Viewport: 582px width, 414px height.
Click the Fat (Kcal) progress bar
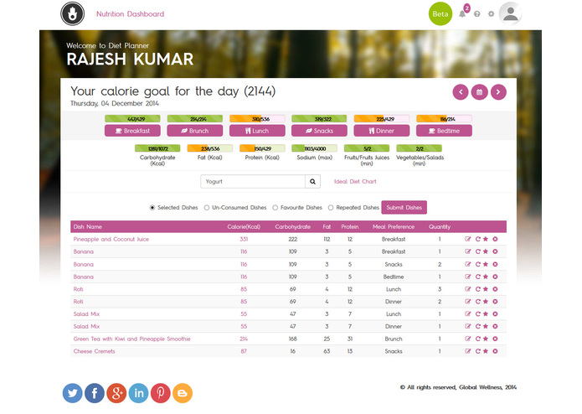pyautogui.click(x=210, y=148)
